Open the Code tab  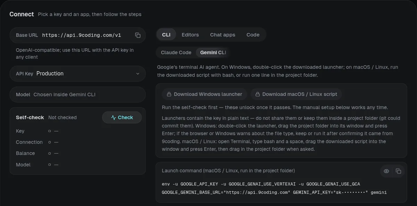253,35
